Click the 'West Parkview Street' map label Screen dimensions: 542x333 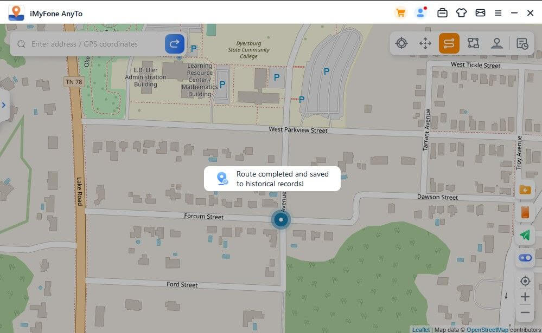pyautogui.click(x=298, y=130)
